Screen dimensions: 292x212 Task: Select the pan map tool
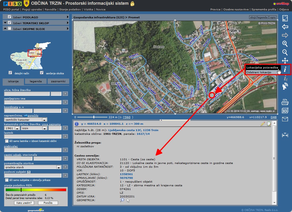[285, 60]
